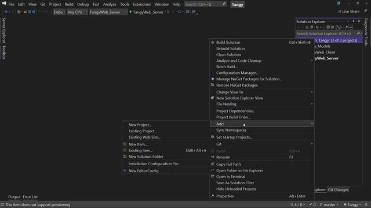Open the Any CPU platform dropdown
371x208 pixels.
pos(77,12)
